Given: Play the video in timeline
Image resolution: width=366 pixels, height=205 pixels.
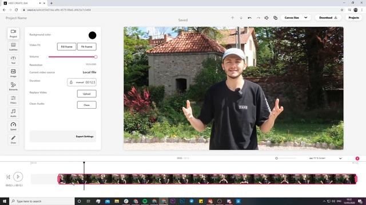Looking at the screenshot, I should coord(18,177).
